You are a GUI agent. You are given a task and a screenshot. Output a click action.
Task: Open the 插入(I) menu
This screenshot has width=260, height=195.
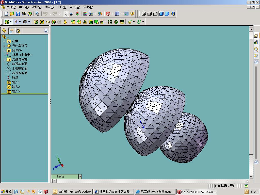(x=49, y=7)
